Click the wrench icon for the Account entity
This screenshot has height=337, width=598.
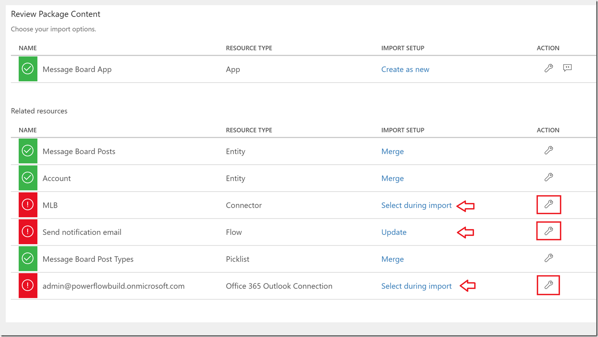549,177
